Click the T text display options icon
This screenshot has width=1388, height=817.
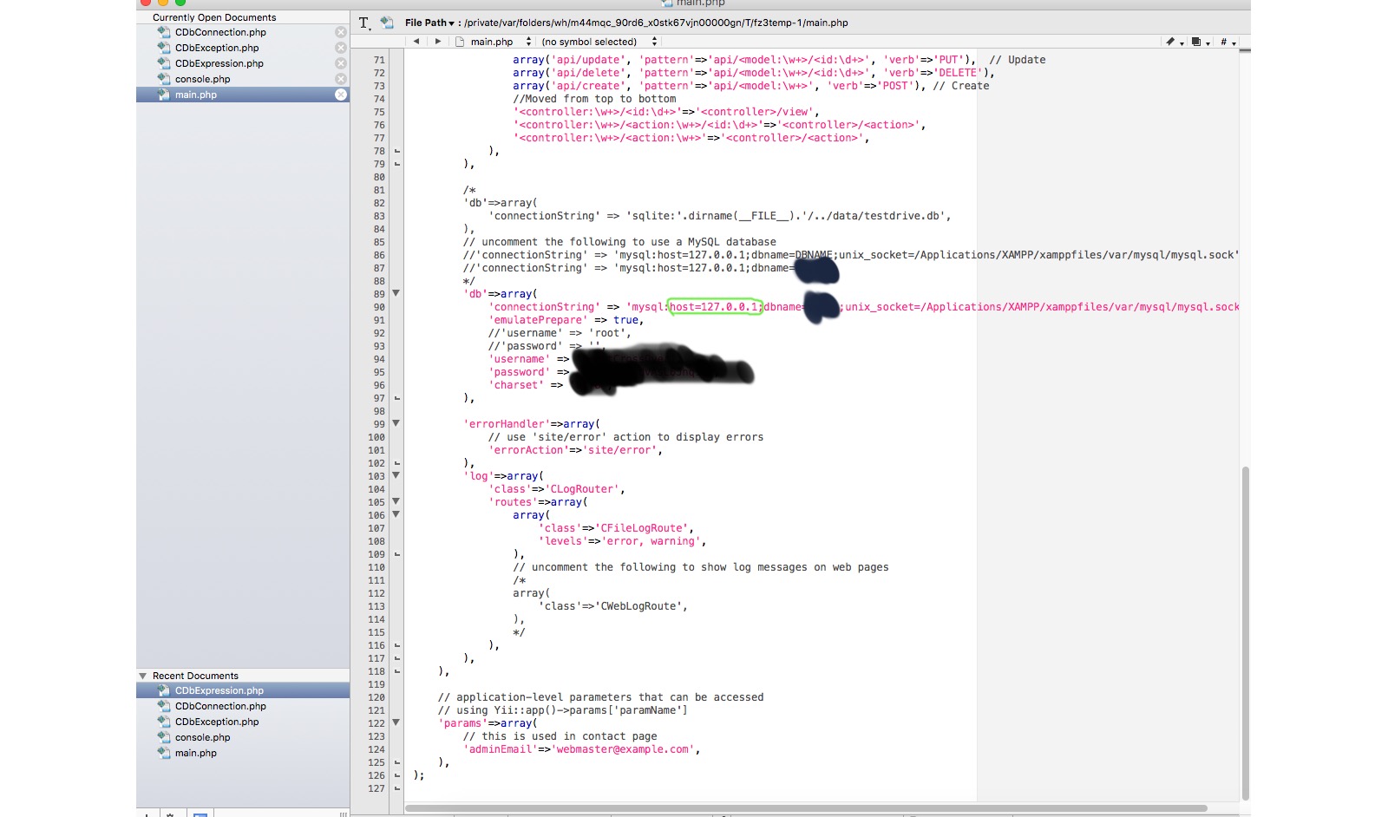(363, 23)
